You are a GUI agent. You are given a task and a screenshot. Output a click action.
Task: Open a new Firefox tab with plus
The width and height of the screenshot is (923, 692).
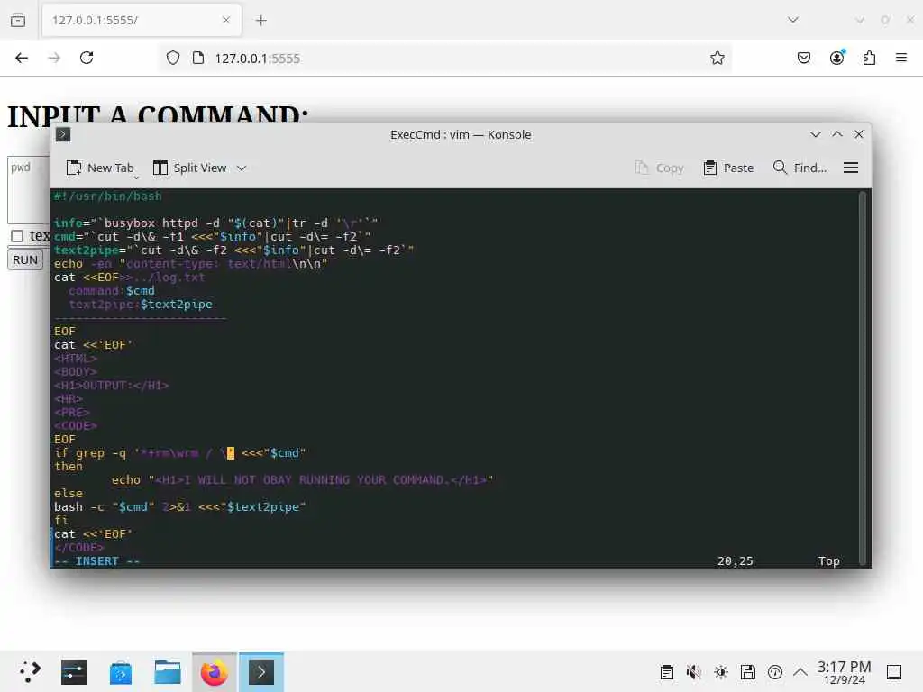coord(261,21)
